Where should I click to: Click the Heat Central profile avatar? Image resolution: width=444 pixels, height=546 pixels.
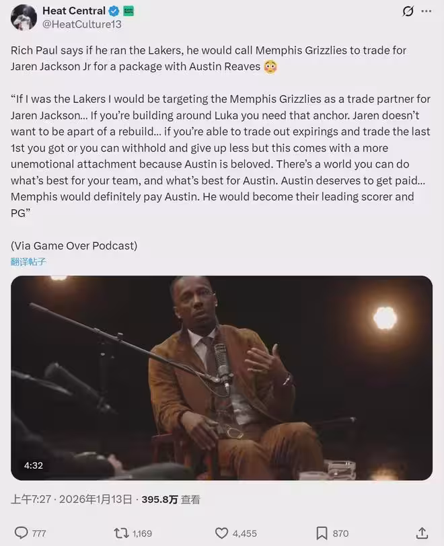24,17
